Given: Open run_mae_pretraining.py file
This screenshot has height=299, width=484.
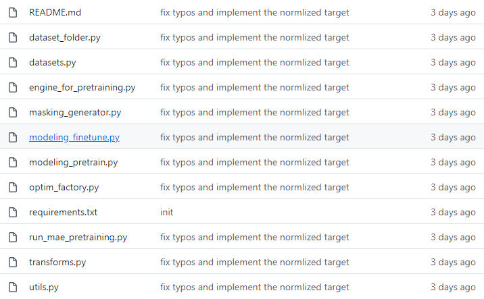Looking at the screenshot, I should 78,237.
